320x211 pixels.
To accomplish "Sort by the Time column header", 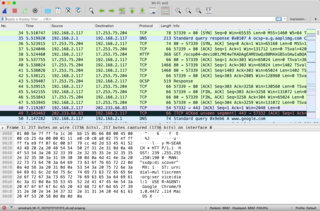I will pos(37,26).
